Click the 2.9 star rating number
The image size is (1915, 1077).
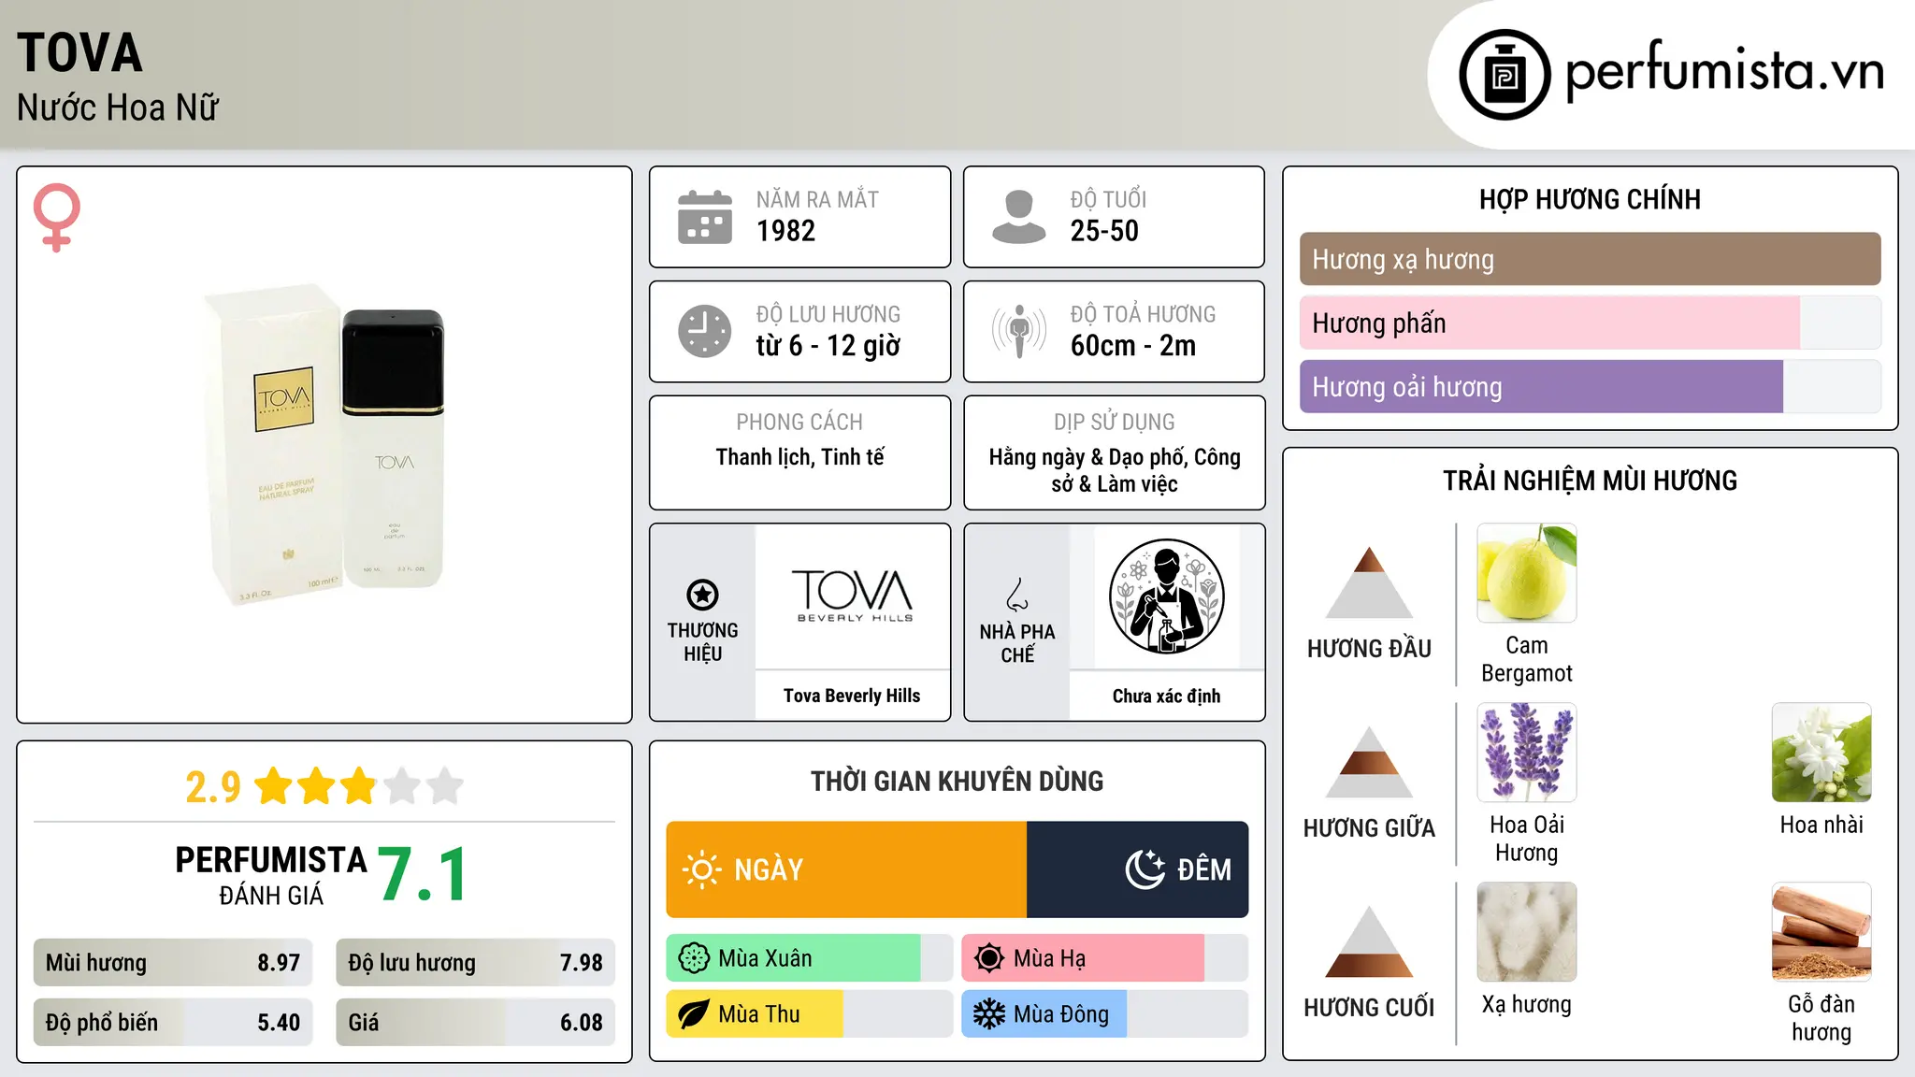(213, 787)
